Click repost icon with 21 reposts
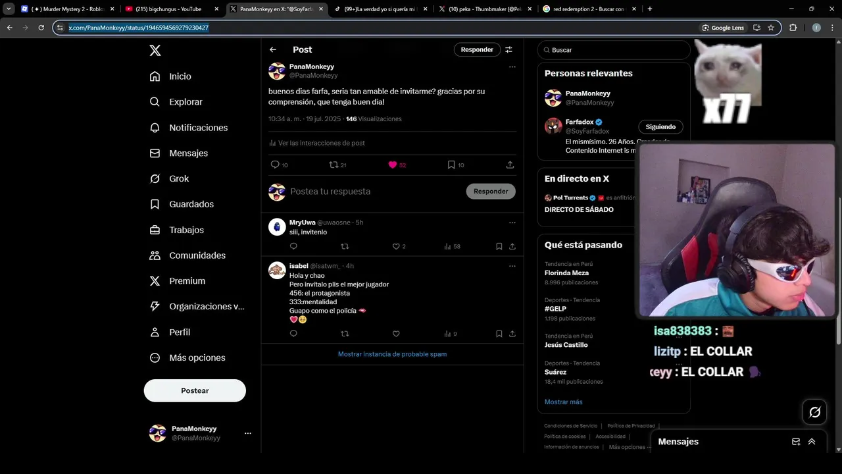Screen dimensions: 842x474 pos(334,165)
